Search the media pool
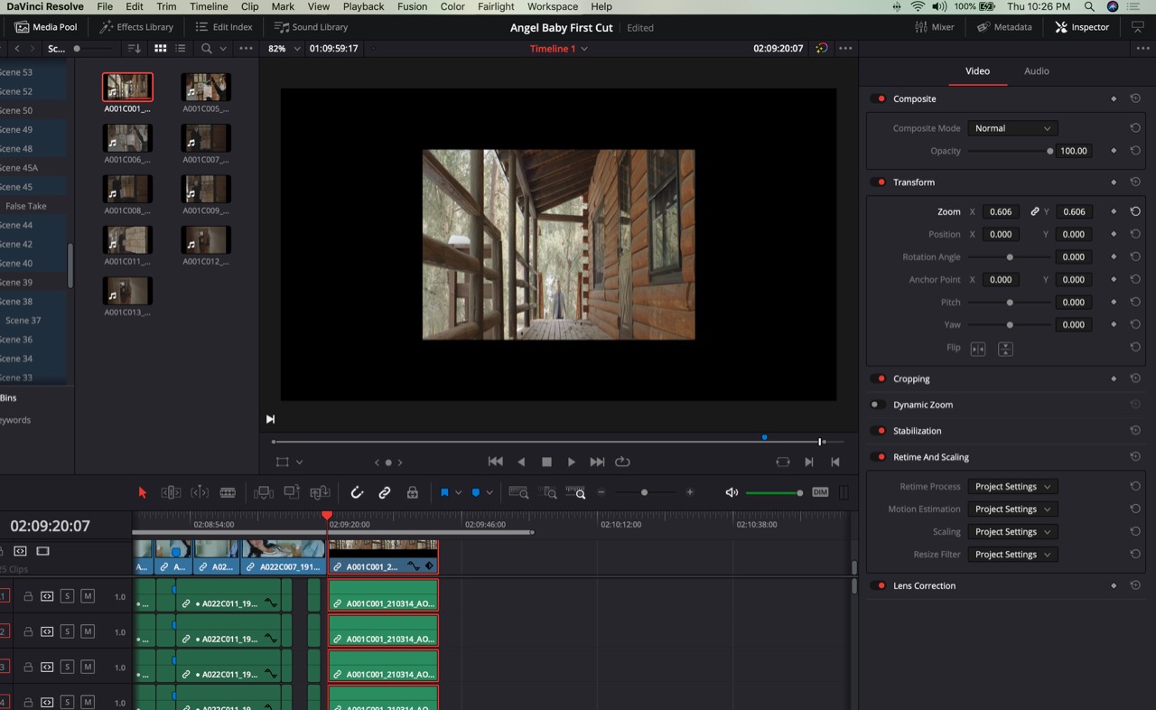 click(x=207, y=49)
